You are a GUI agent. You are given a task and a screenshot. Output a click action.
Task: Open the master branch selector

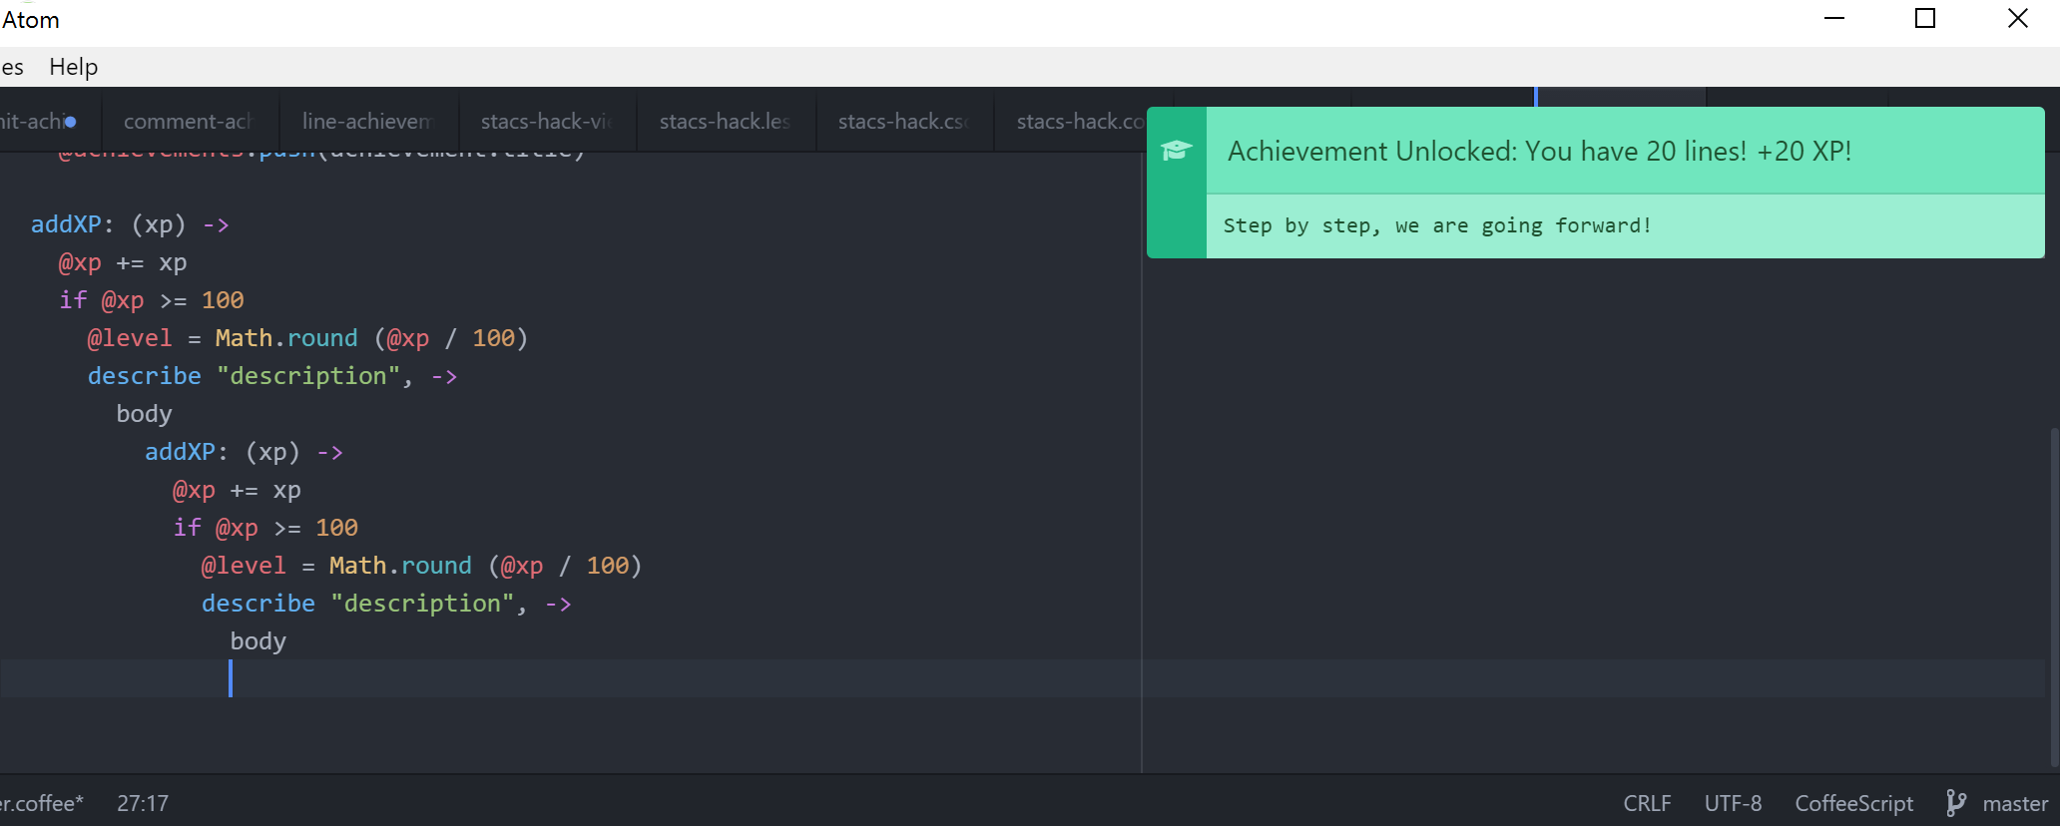coord(2015,803)
